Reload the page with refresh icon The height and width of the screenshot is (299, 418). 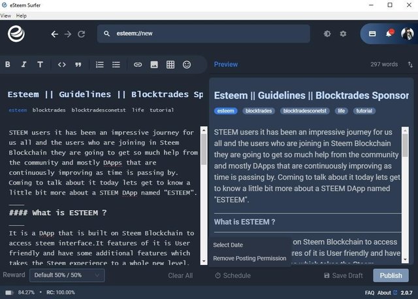tap(81, 34)
